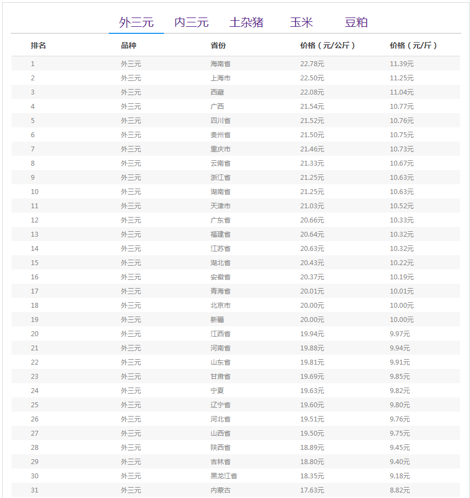Open the 豆粕 tab

tap(356, 22)
